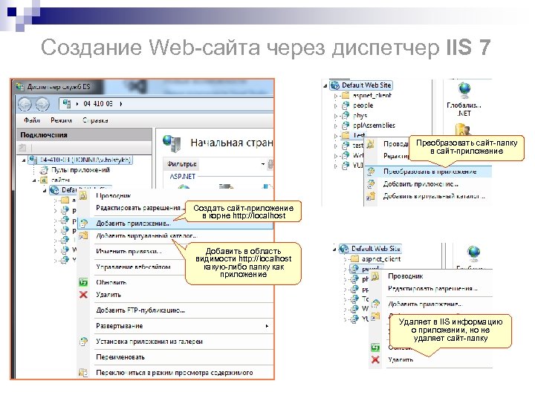Click the content view switch icon in menu
Screen dimensions: 535x401
83,372
